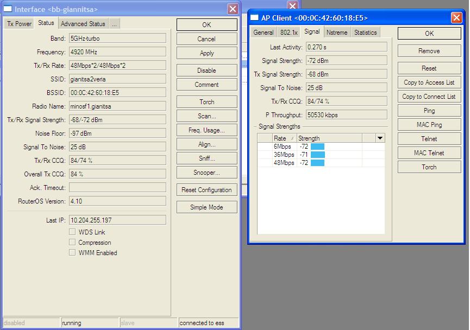Open the Signal Strengths column dropdown arrow
Image resolution: width=470 pixels, height=330 pixels.
click(x=380, y=138)
